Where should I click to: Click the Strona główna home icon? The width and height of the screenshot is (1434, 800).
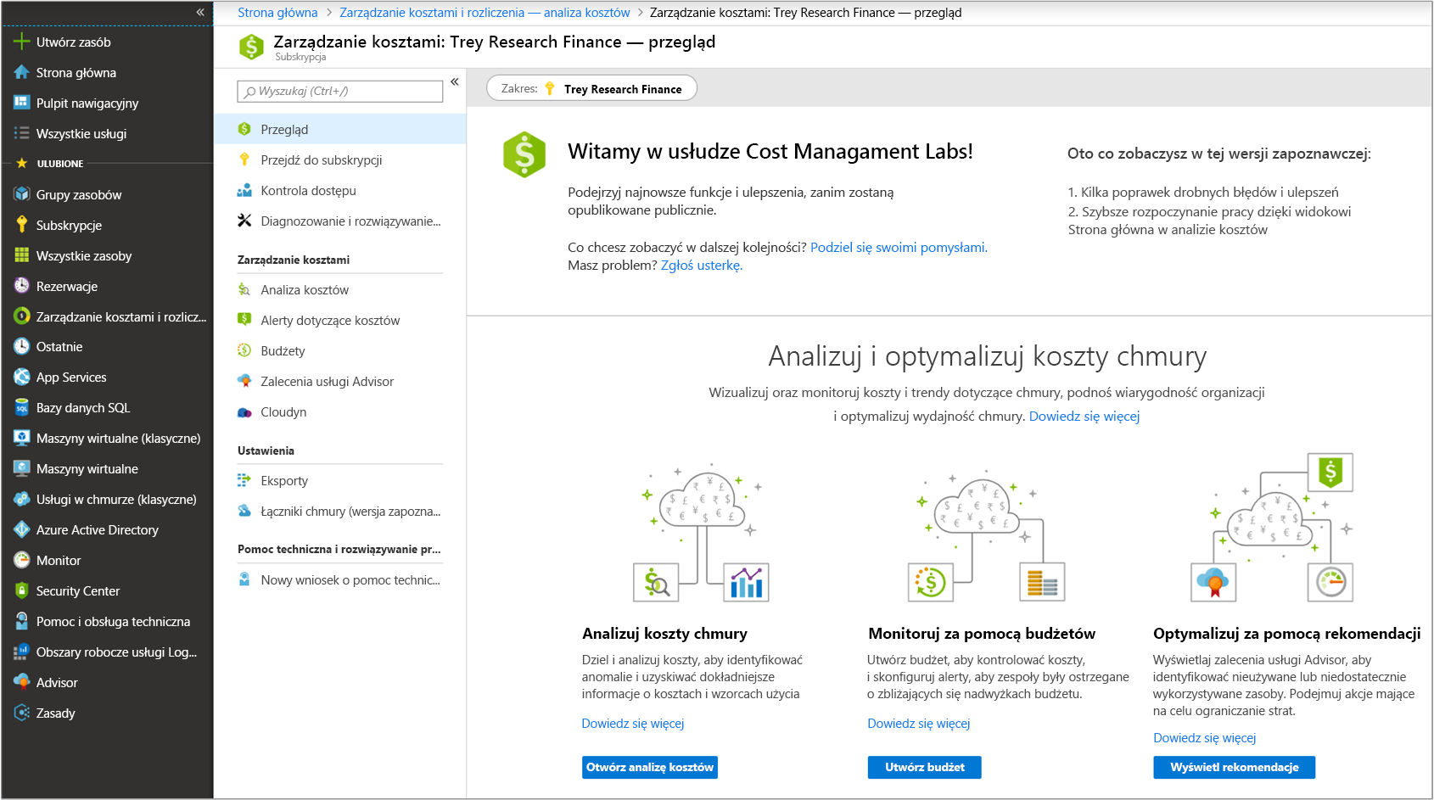22,72
